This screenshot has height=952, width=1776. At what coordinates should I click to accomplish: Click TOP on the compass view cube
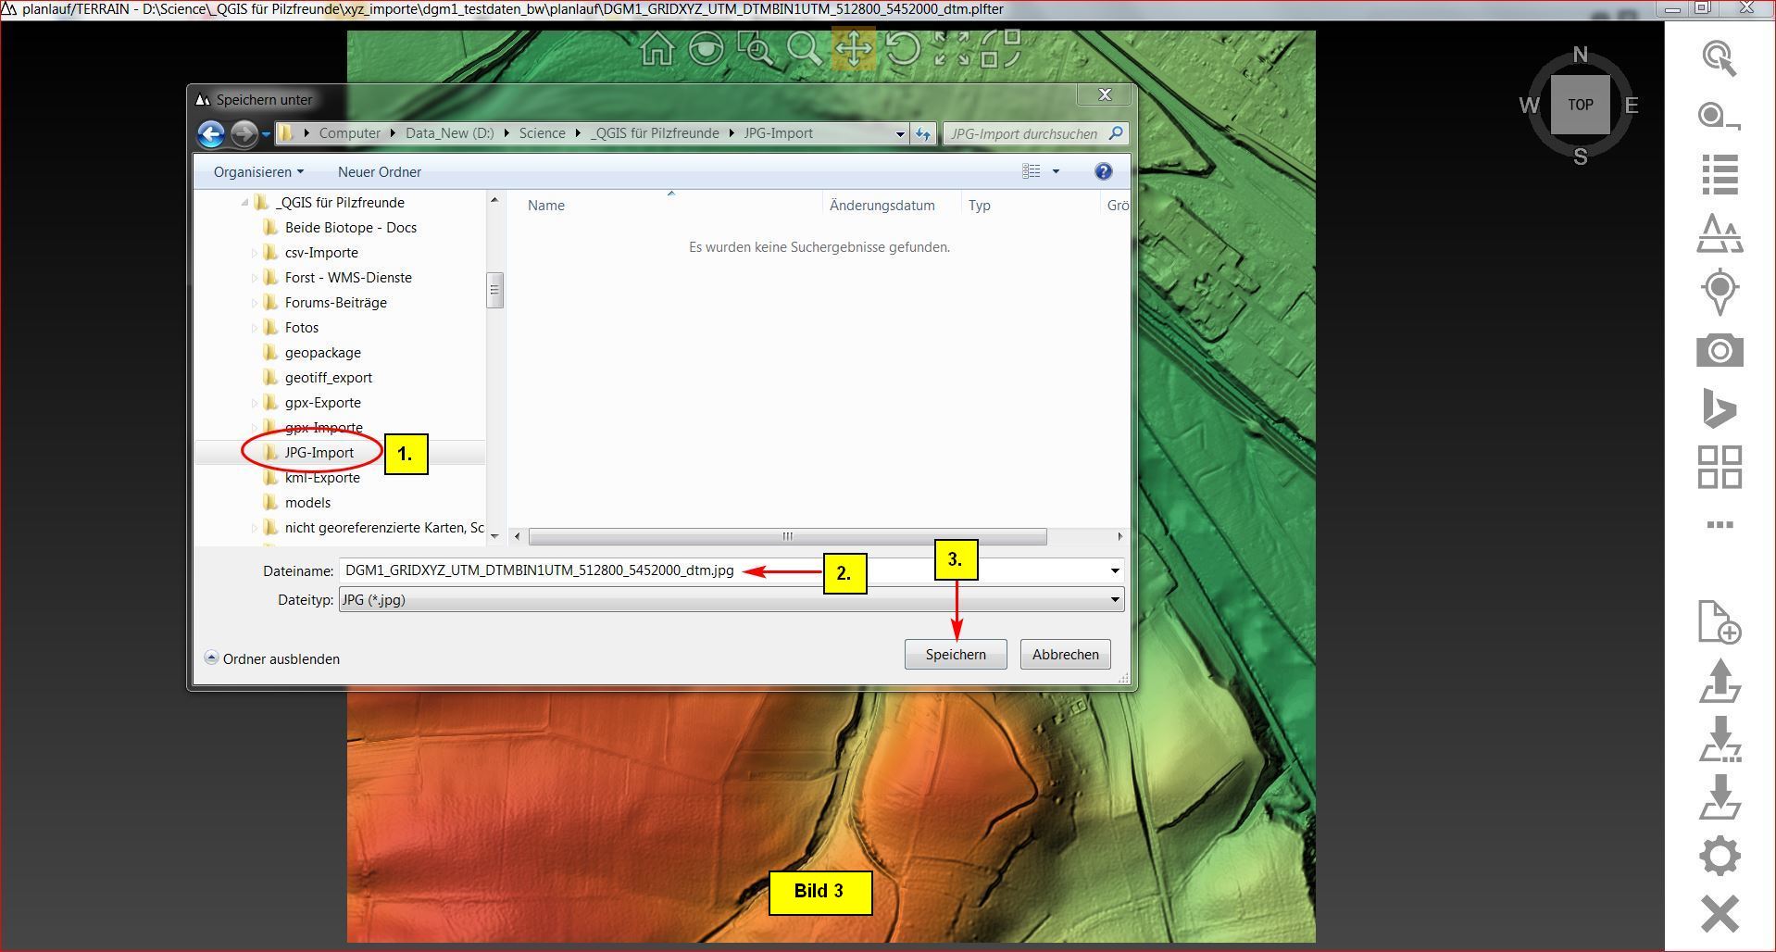(x=1580, y=105)
